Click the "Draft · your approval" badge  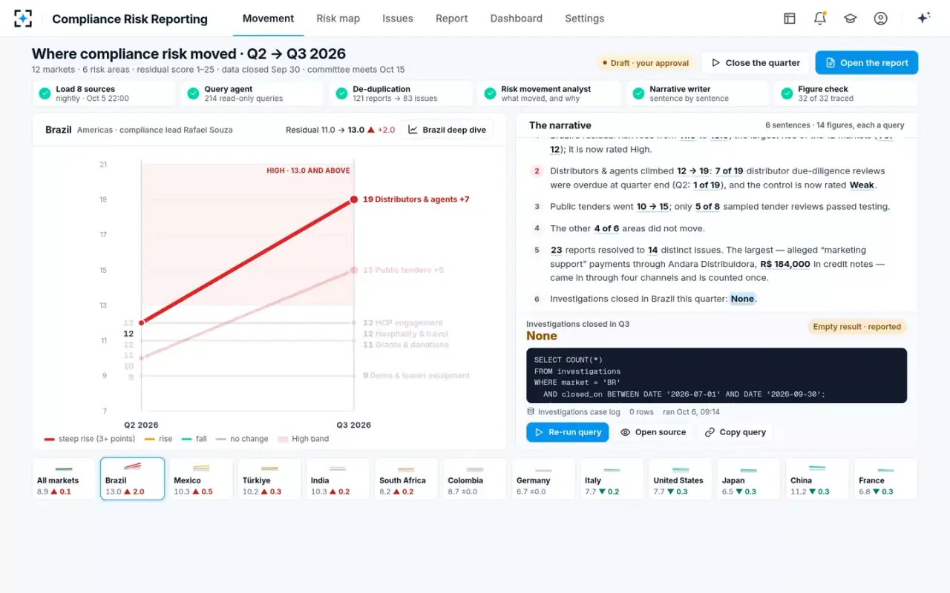[646, 63]
